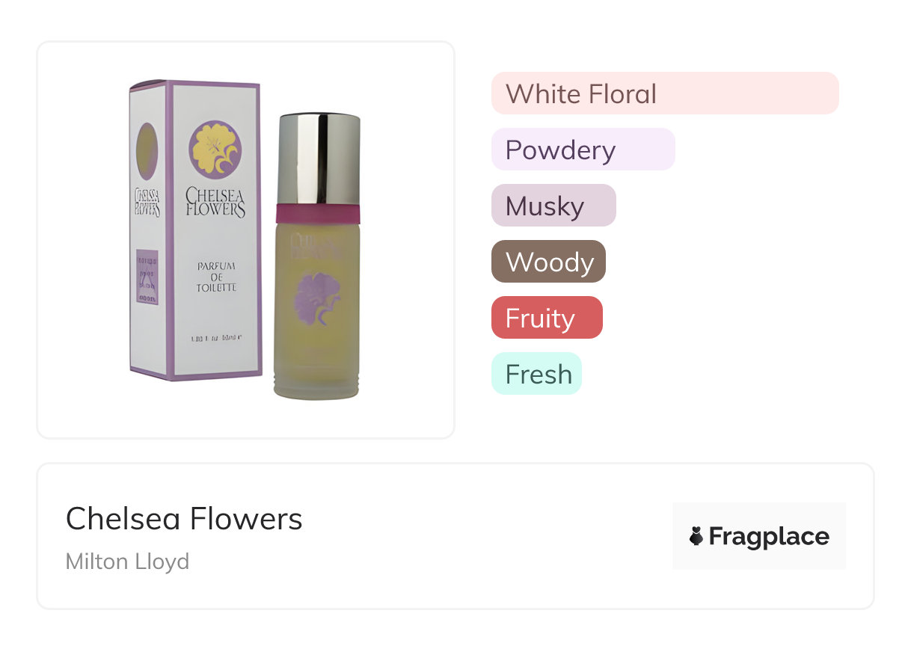
Task: Click the purple flower emblem on the bottle
Action: click(313, 301)
